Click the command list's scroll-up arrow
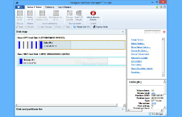182x117 pixels. [163, 39]
